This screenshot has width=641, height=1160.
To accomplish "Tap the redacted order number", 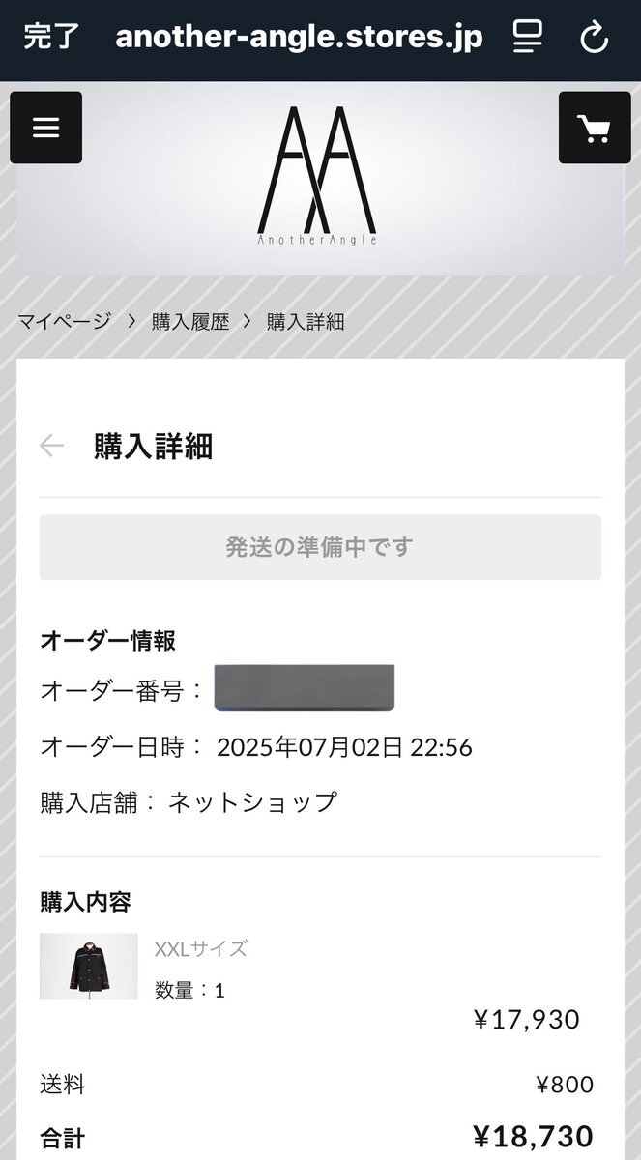I will tap(305, 688).
